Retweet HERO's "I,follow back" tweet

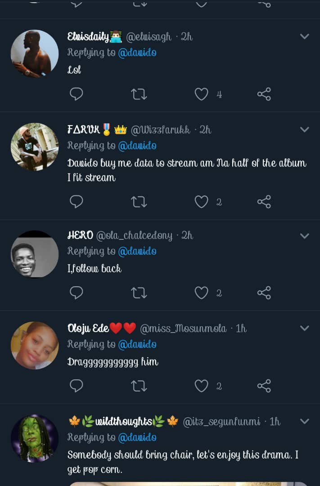pyautogui.click(x=139, y=293)
